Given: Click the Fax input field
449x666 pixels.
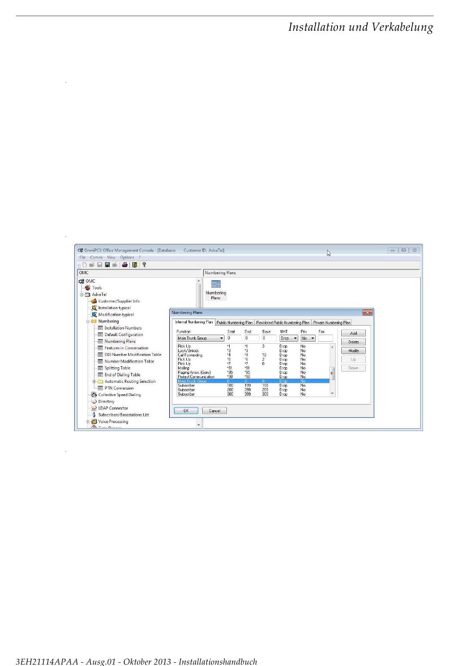Looking at the screenshot, I should (326, 338).
